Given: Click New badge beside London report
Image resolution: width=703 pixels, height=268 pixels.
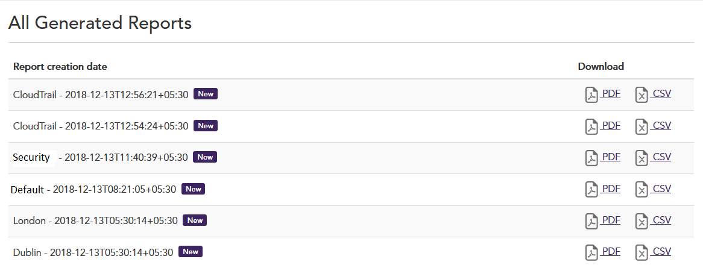Looking at the screenshot, I should point(195,220).
